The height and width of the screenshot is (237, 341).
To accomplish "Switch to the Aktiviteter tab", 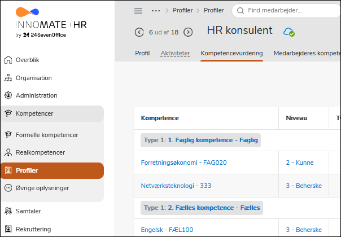I will [x=175, y=53].
